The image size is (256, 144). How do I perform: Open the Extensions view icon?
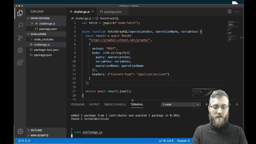click(20, 62)
